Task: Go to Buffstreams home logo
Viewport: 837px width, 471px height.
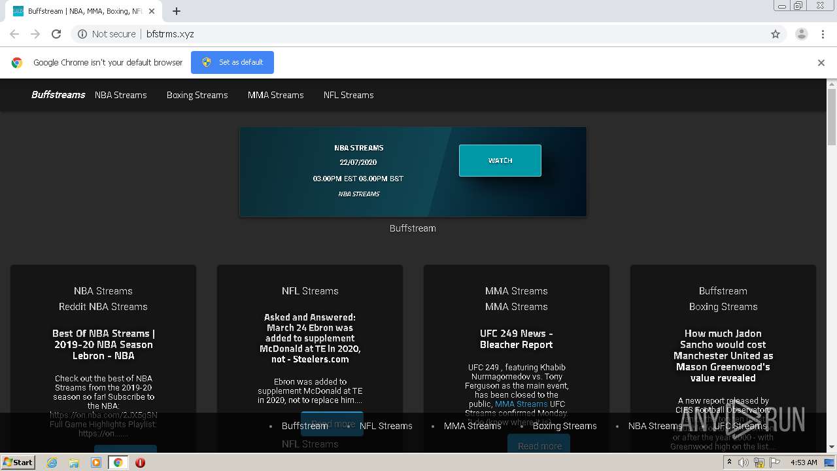Action: [58, 95]
